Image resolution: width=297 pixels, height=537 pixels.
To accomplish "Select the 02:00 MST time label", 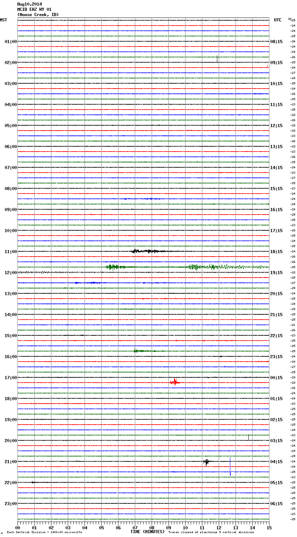I will pos(10,63).
